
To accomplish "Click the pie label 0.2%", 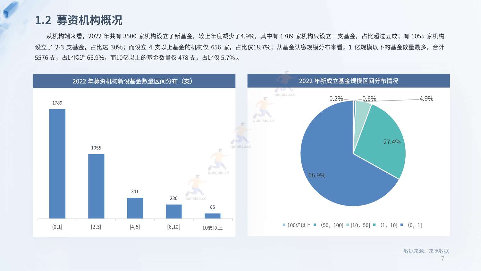I will (x=336, y=99).
